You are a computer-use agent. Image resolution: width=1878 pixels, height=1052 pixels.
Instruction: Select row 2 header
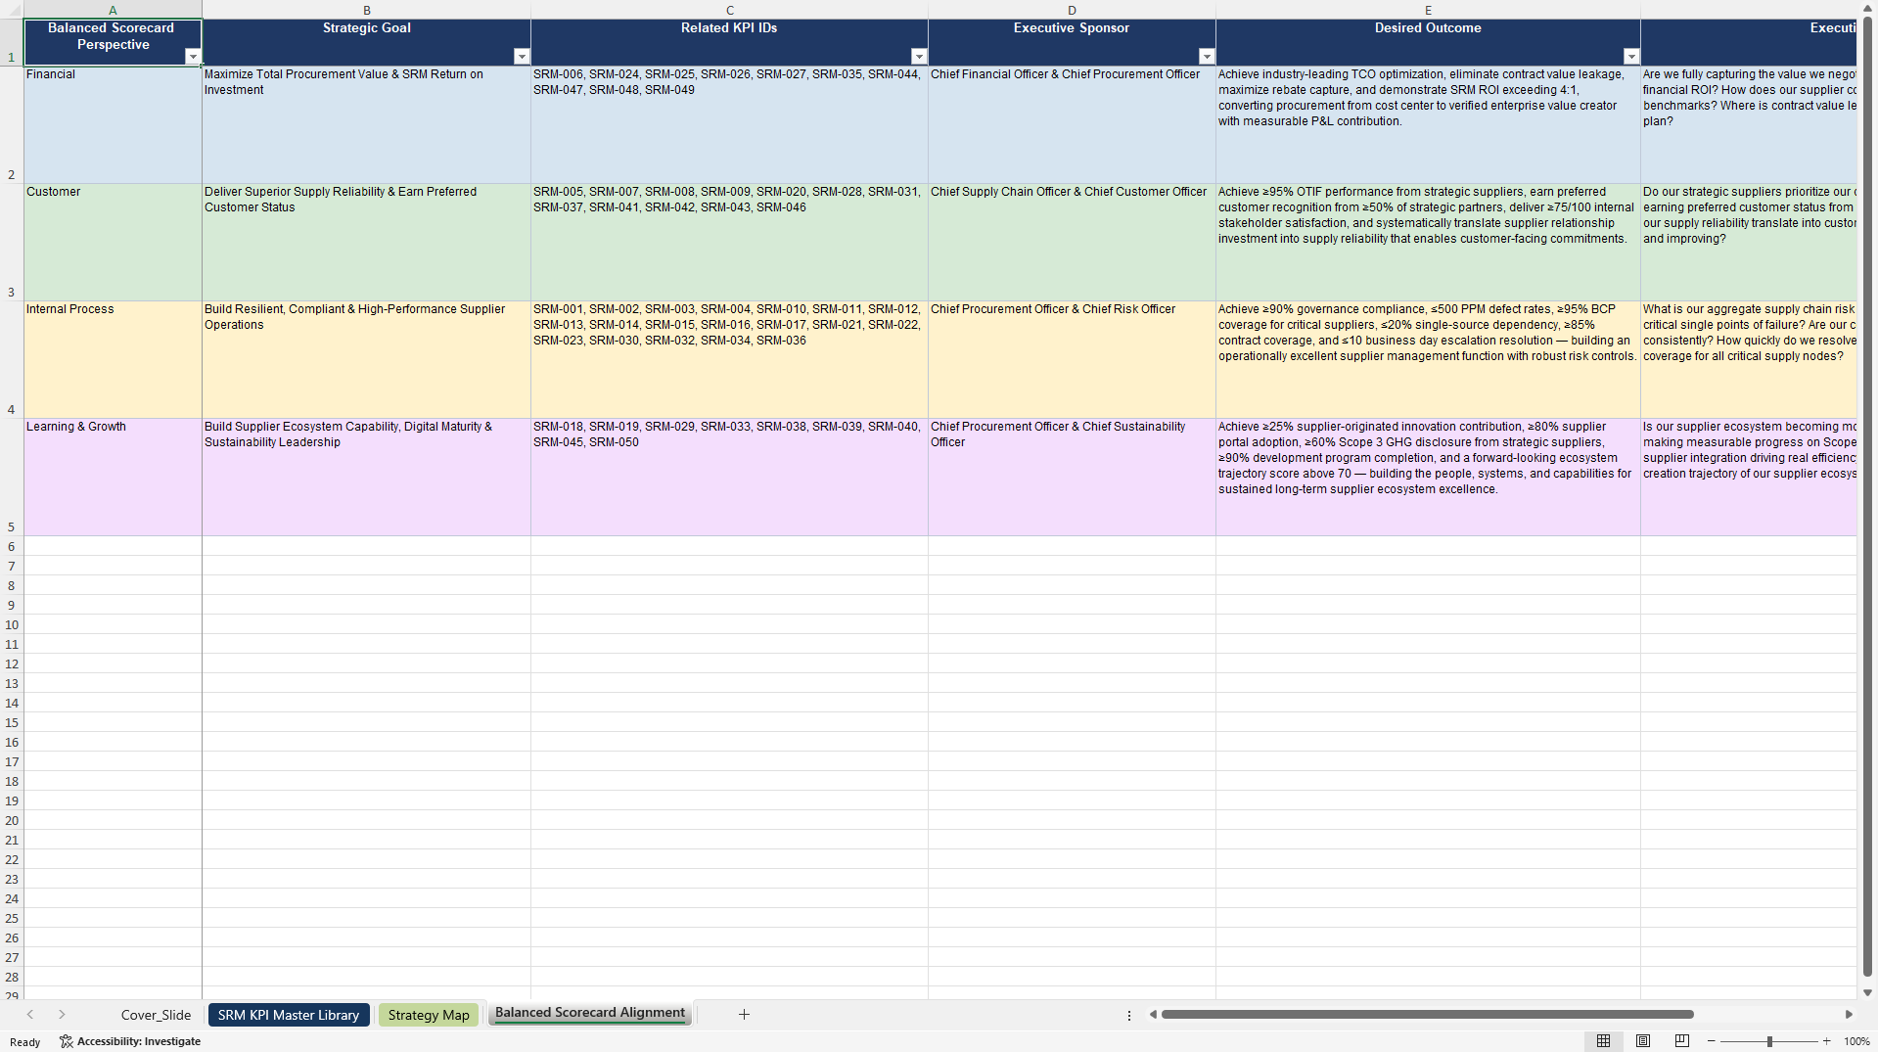point(12,125)
